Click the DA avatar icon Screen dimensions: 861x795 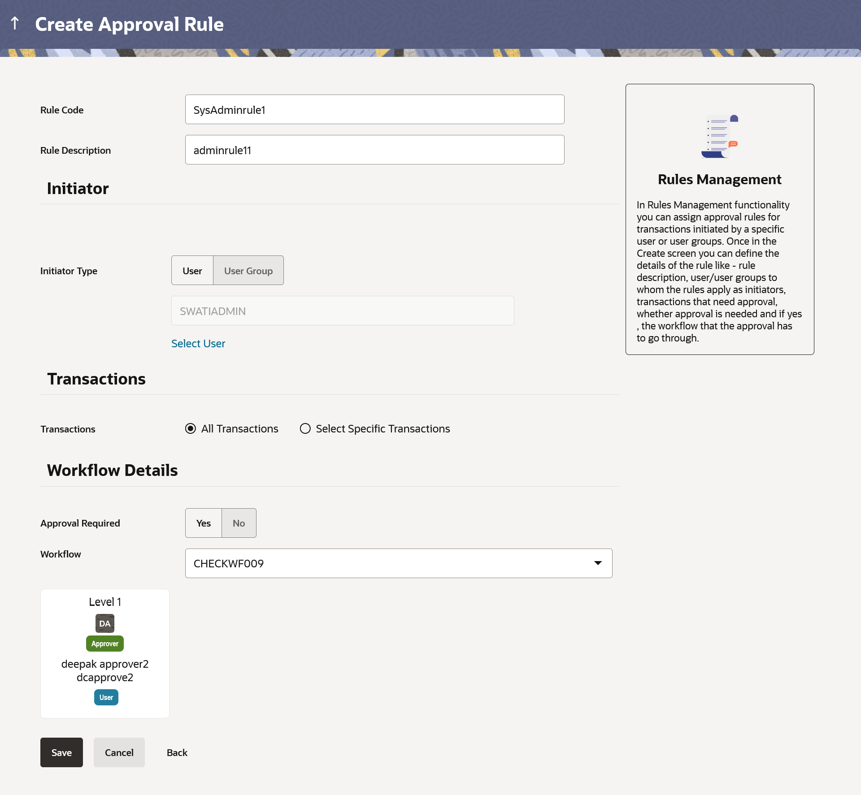point(105,623)
